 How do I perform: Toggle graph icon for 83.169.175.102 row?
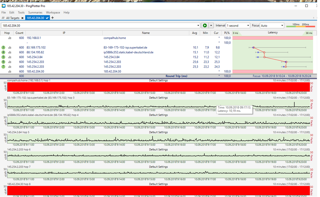tap(10, 47)
